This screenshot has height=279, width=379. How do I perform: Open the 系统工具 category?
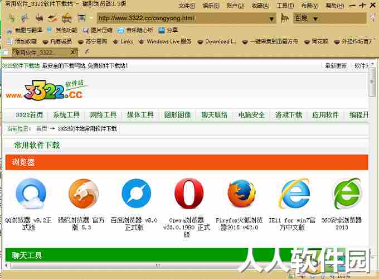pos(66,115)
